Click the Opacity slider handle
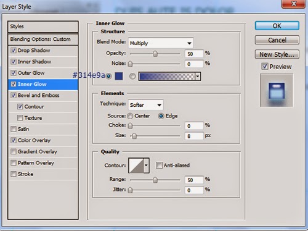 point(155,54)
